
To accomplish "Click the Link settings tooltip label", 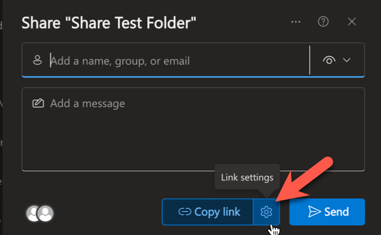I will (x=247, y=178).
